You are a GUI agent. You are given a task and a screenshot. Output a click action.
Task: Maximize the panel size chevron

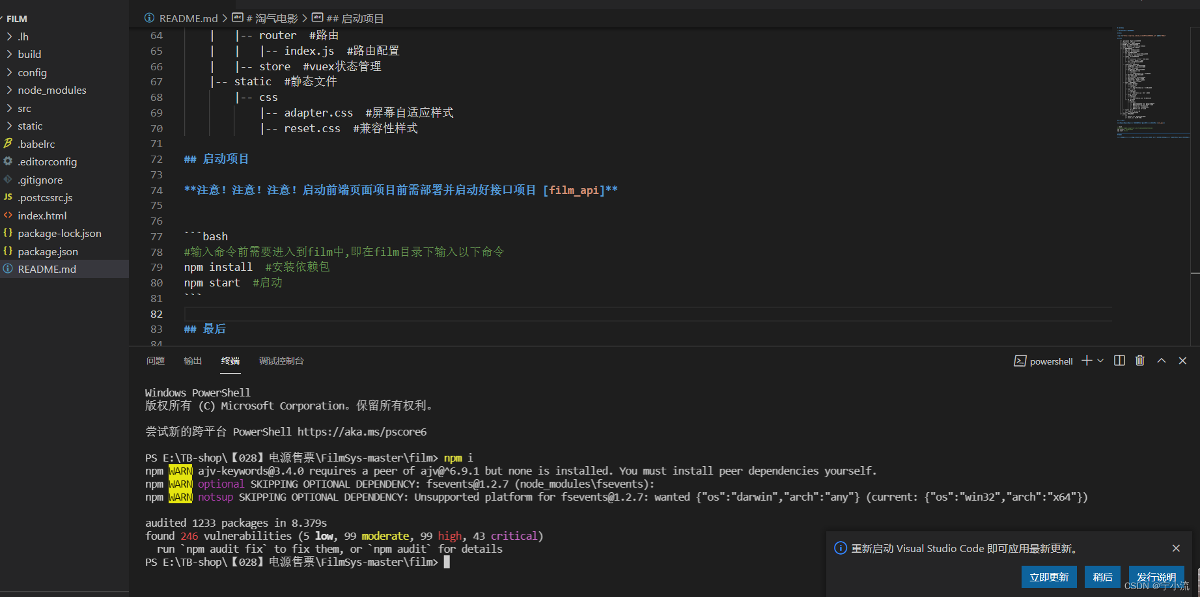pos(1162,361)
